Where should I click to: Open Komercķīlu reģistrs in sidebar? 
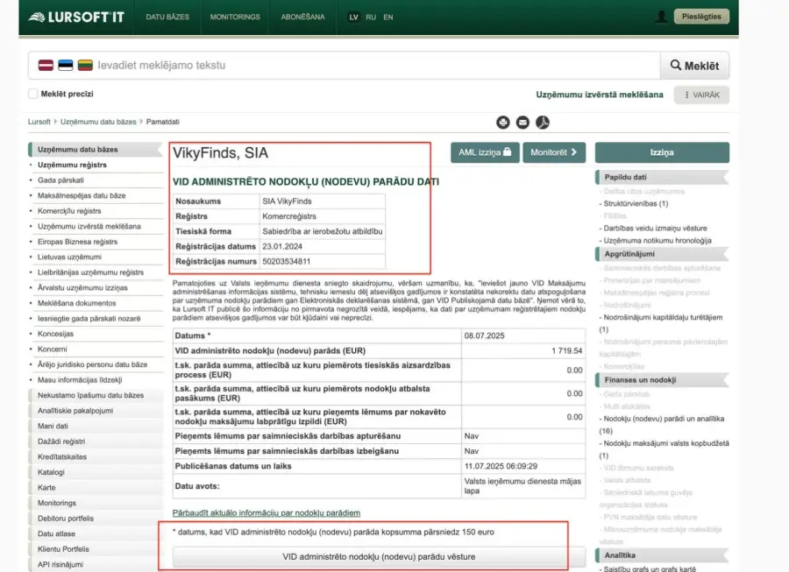(69, 211)
